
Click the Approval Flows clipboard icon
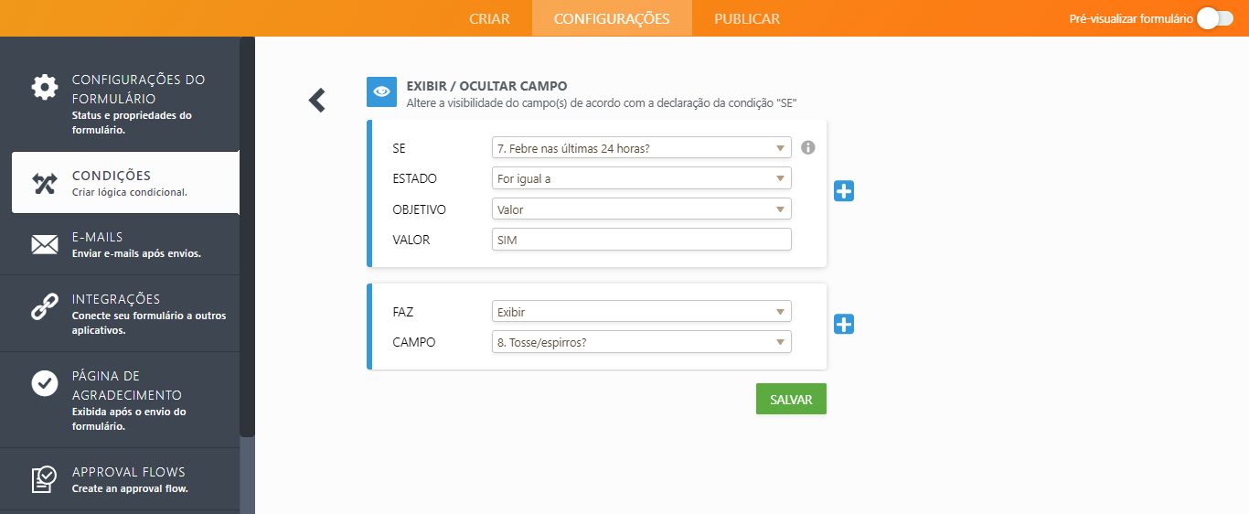pyautogui.click(x=44, y=479)
